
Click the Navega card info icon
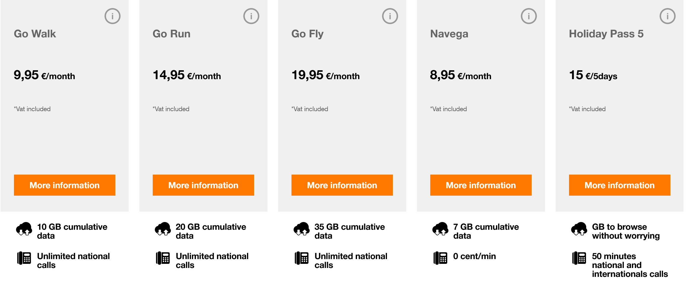click(528, 16)
